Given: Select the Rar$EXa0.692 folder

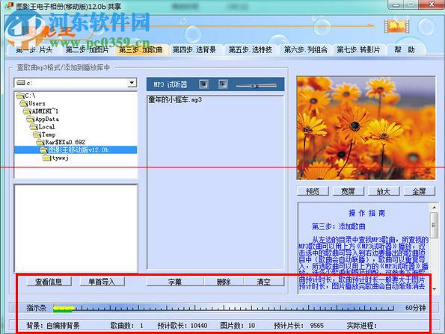Looking at the screenshot, I should (61, 142).
